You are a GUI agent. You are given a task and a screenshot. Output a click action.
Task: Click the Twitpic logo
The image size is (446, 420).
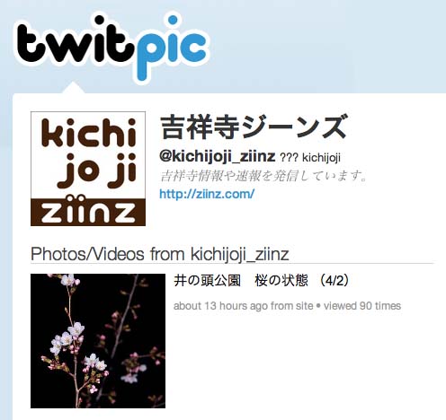click(111, 48)
